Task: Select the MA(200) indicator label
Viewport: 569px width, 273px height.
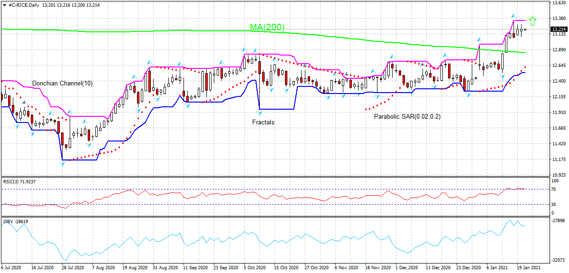Action: (267, 28)
